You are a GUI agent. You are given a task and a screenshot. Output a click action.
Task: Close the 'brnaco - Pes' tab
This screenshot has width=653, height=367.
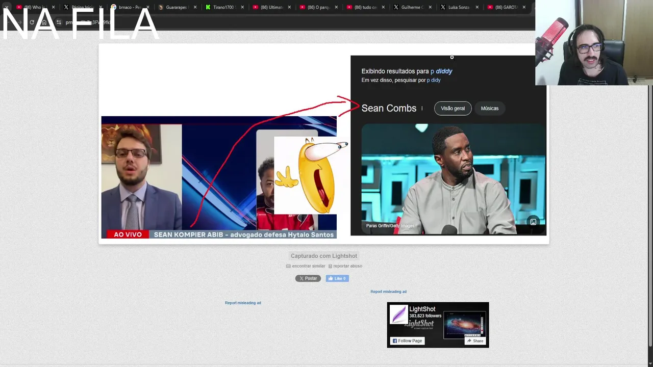(148, 7)
